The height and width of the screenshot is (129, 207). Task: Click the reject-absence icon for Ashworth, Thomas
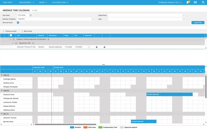(105, 47)
